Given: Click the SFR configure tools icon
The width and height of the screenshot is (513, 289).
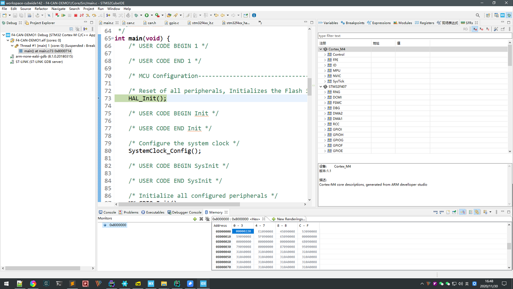Looking at the screenshot, I should click(496, 29).
